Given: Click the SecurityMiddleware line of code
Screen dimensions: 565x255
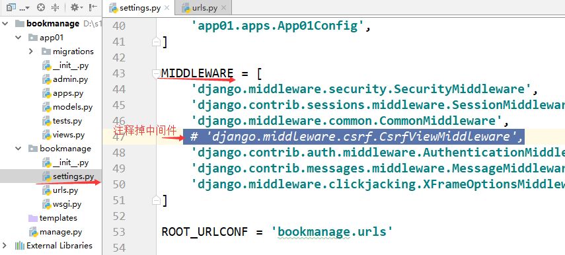Looking at the screenshot, I should click(x=365, y=89).
